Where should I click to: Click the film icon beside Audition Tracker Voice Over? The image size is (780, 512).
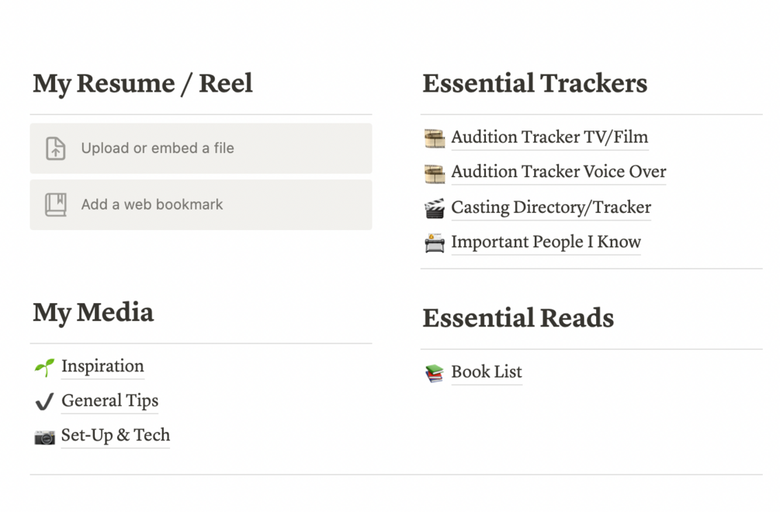point(435,172)
